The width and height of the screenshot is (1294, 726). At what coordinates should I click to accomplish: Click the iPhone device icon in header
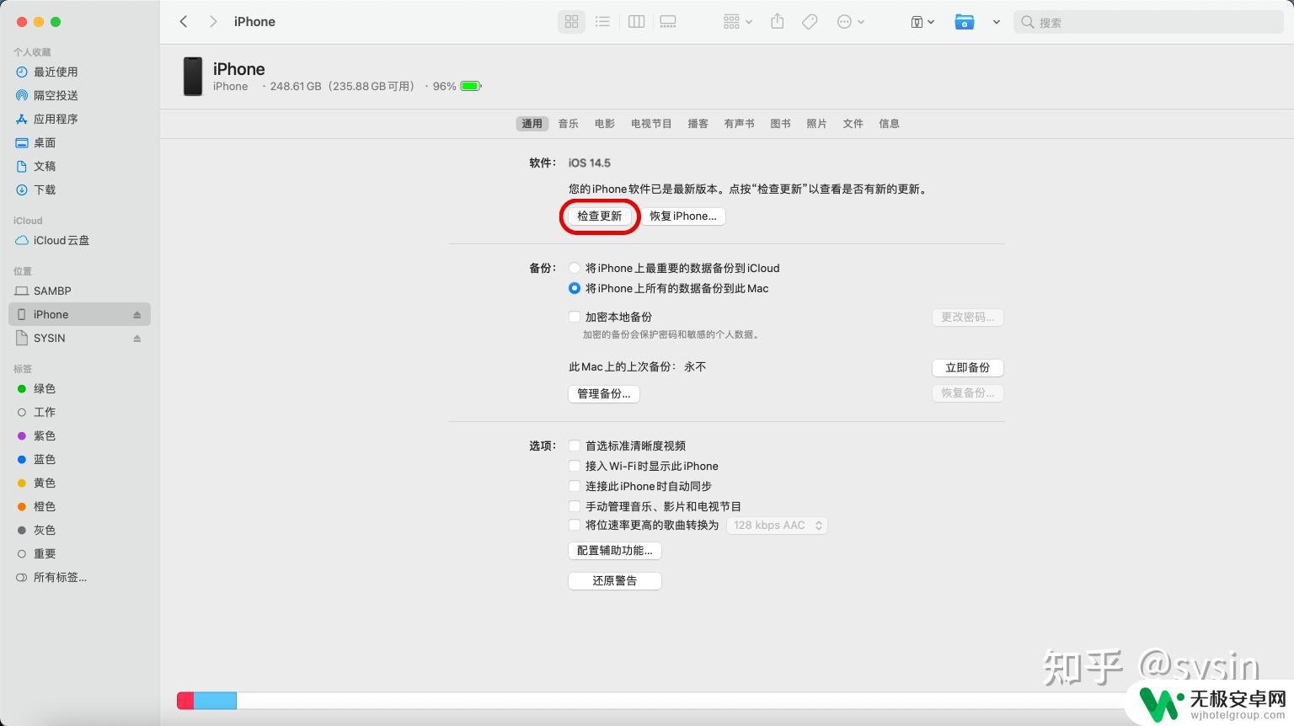pos(193,77)
